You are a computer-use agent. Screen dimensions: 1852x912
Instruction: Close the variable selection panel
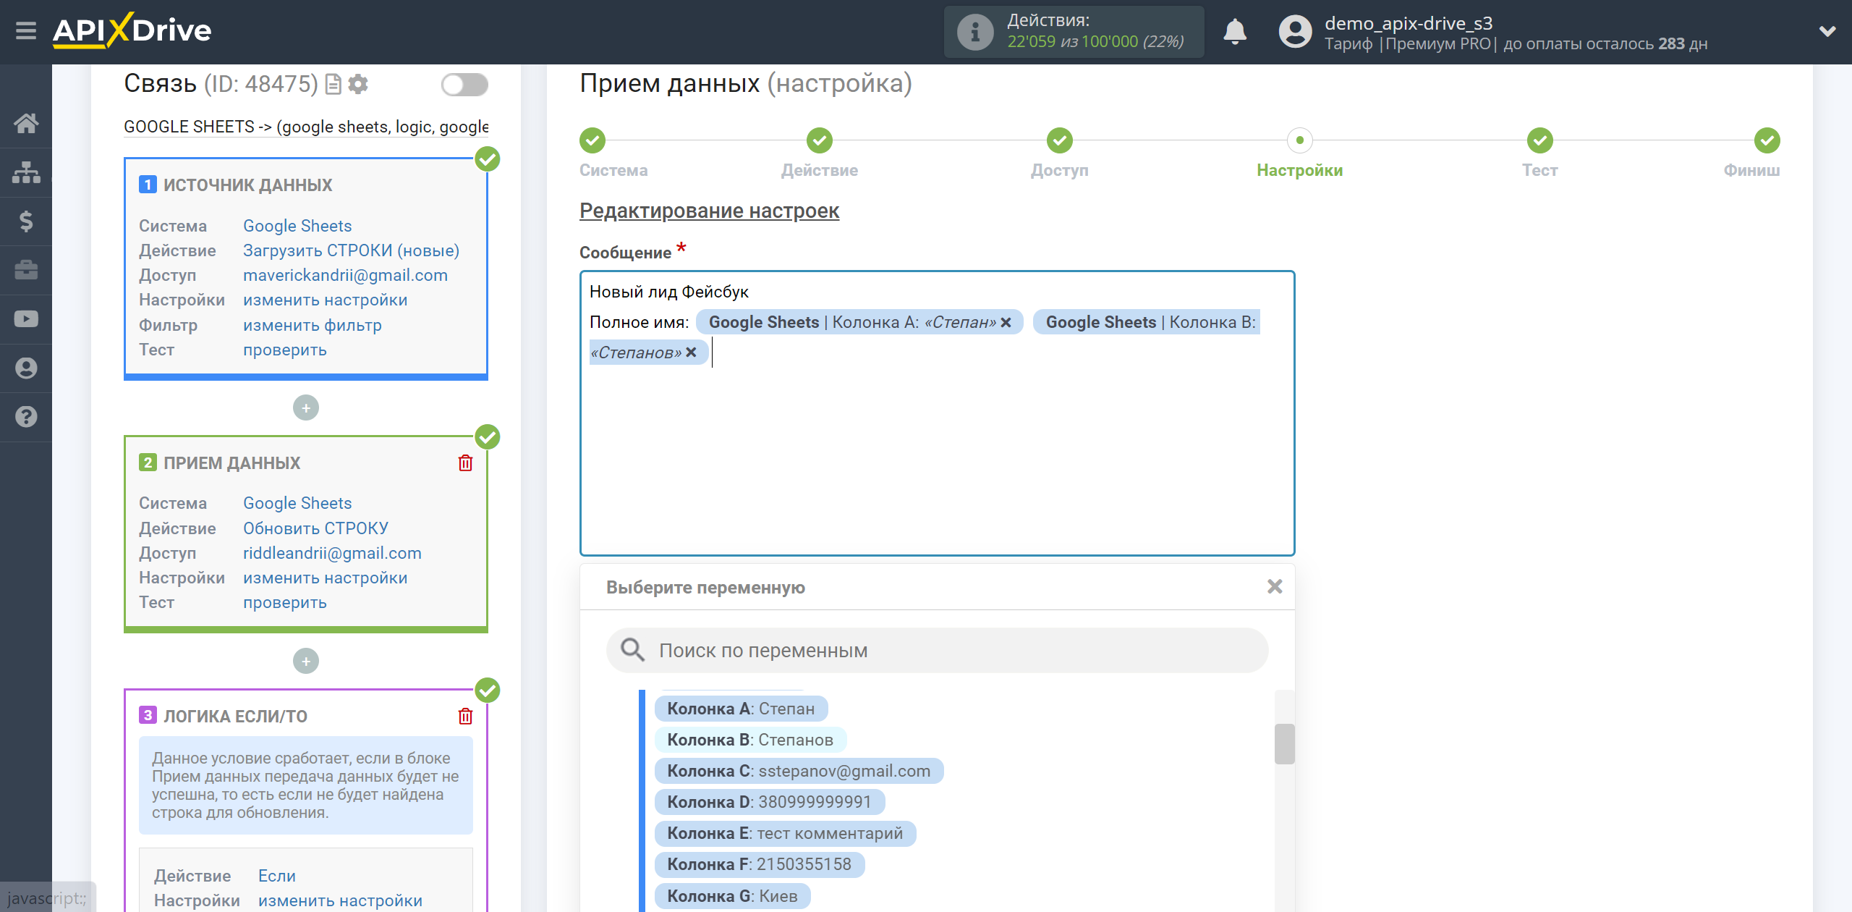tap(1275, 587)
